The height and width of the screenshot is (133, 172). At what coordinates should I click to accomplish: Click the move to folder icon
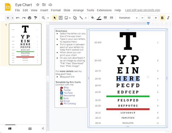44,5
